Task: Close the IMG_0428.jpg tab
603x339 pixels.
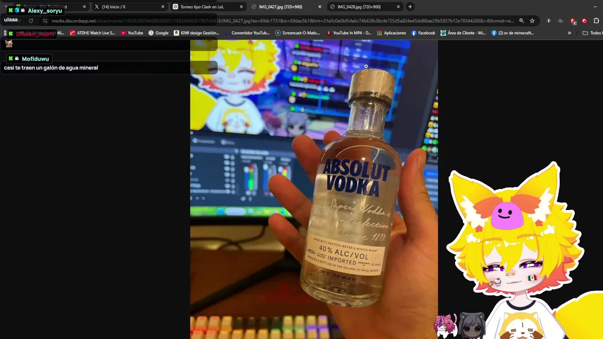Action: (x=399, y=7)
